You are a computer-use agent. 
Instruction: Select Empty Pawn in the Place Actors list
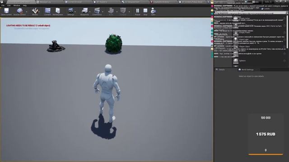tap(259, 32)
